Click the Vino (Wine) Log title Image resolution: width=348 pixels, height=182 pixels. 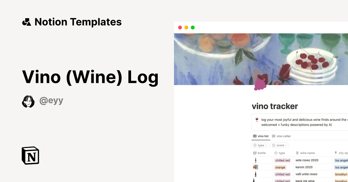click(90, 77)
